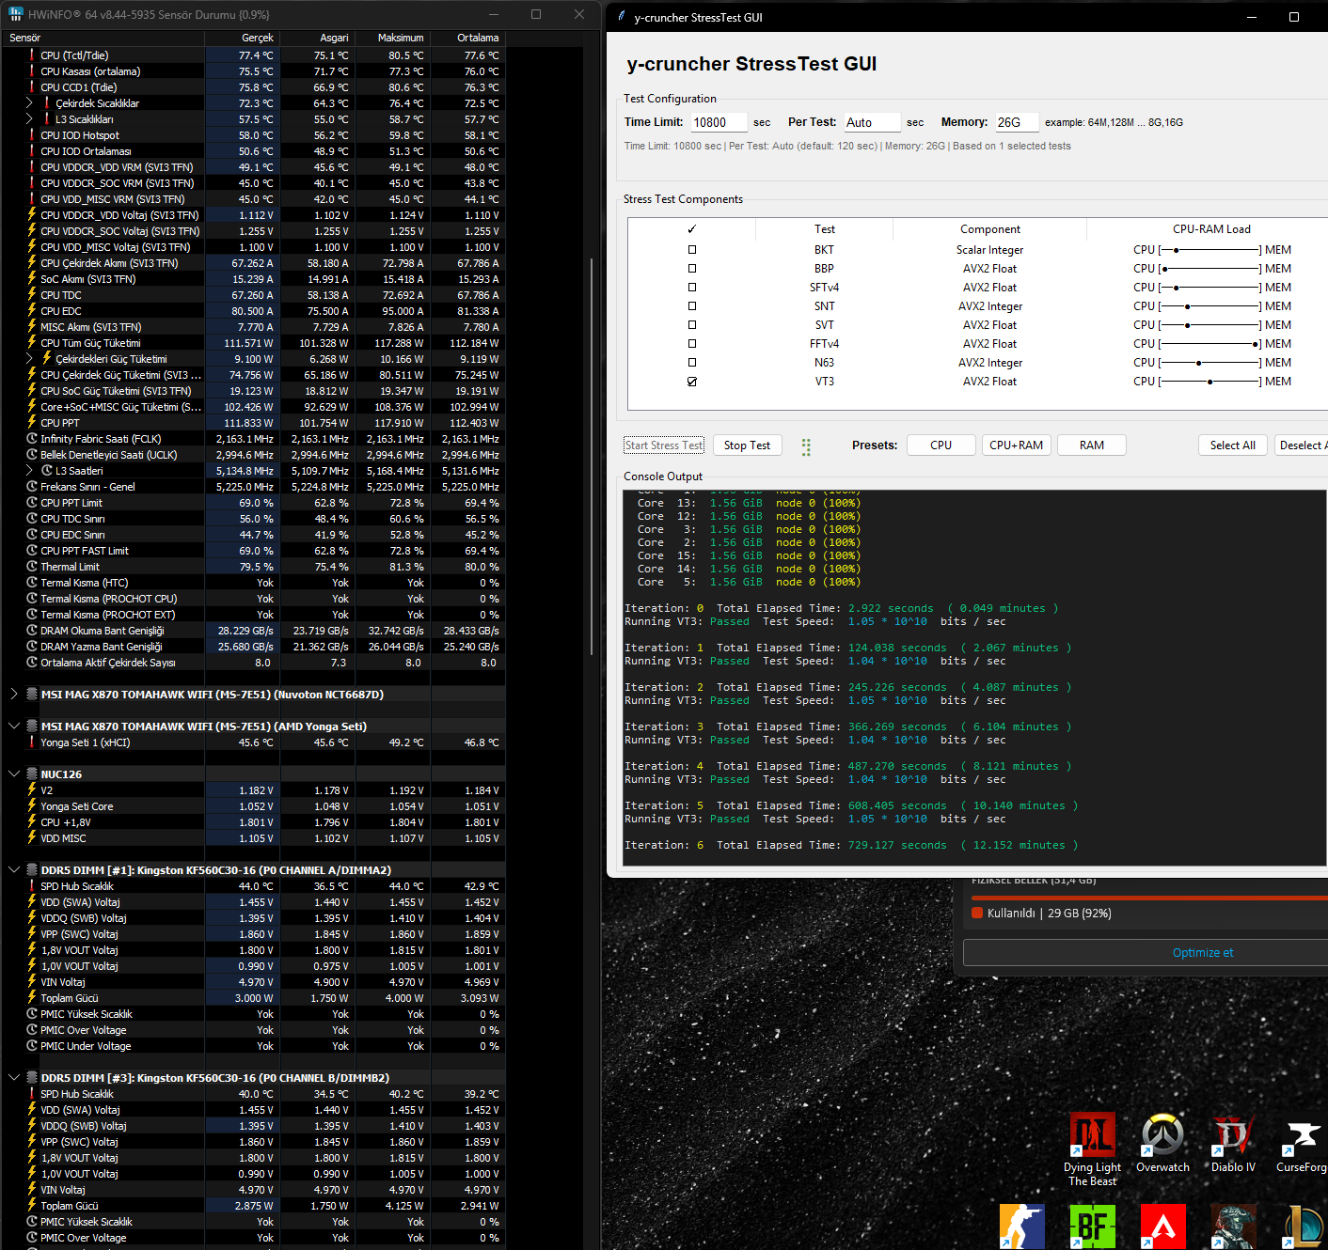
Task: Click y-cruncher window feather icon
Action: (x=622, y=17)
